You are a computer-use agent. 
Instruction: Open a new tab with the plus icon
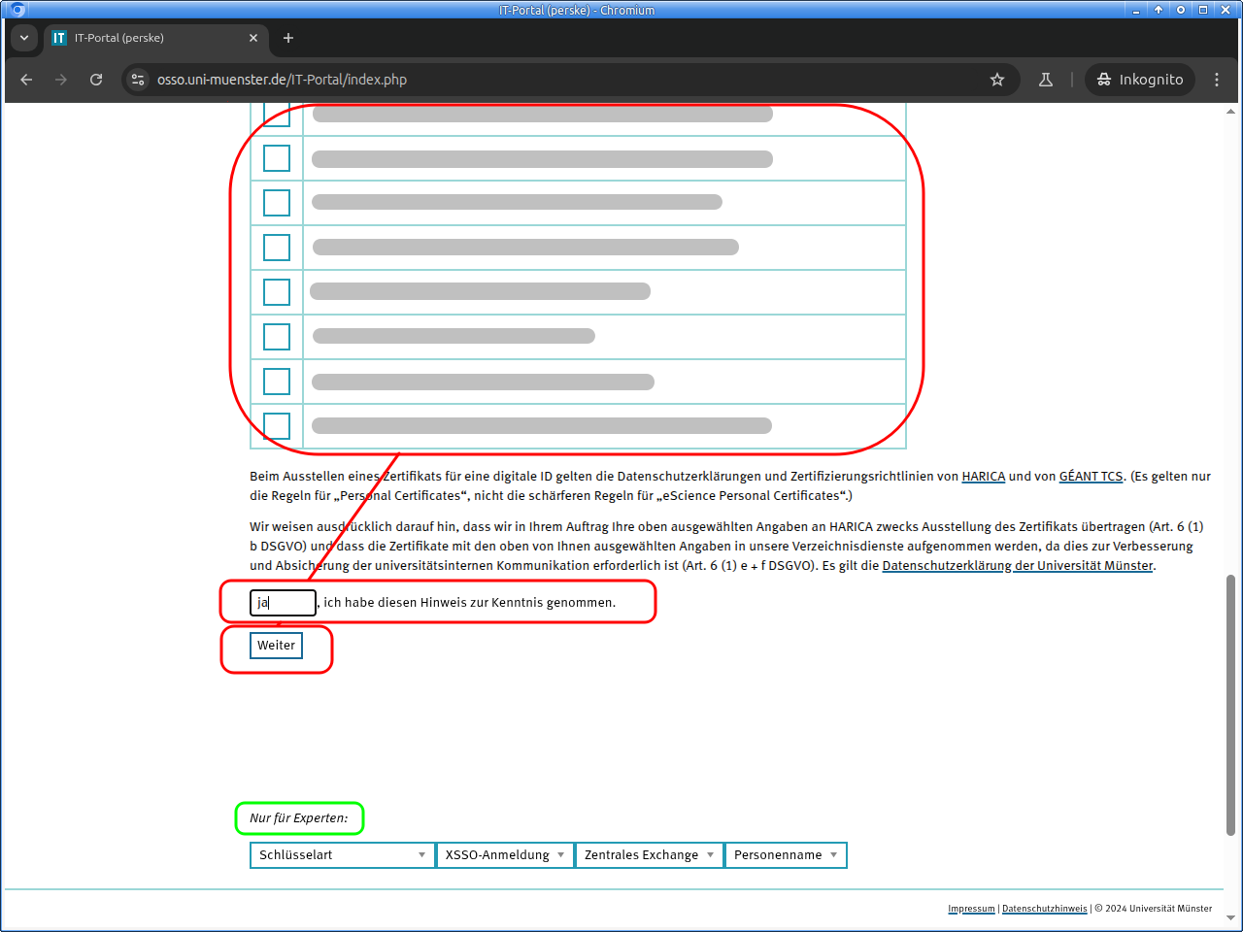click(x=288, y=38)
